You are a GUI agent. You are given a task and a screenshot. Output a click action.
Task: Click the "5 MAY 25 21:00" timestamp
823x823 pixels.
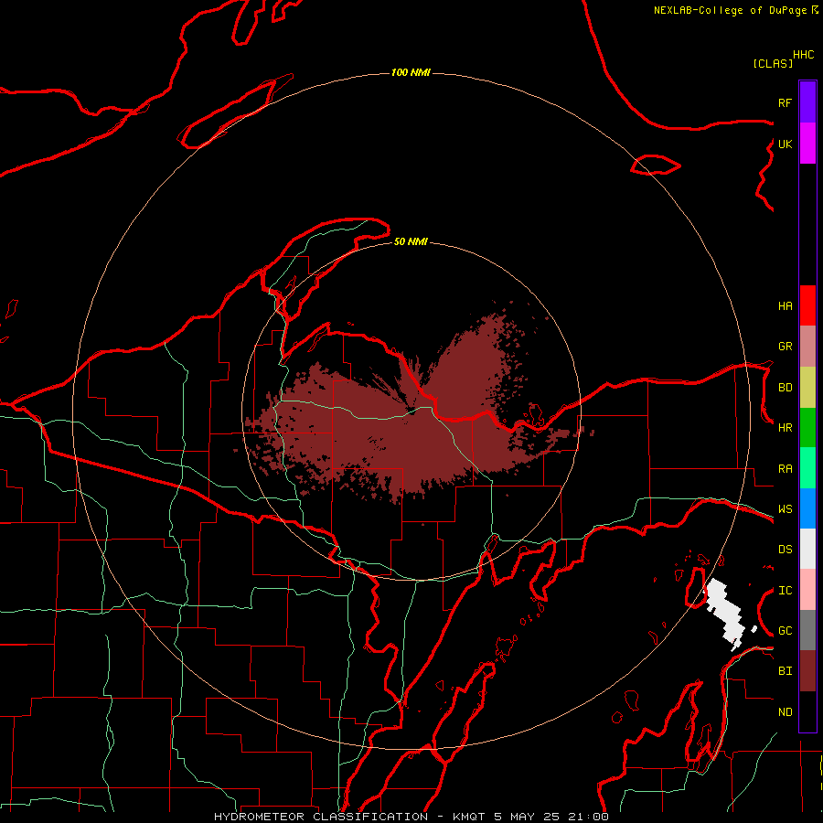coord(551,817)
